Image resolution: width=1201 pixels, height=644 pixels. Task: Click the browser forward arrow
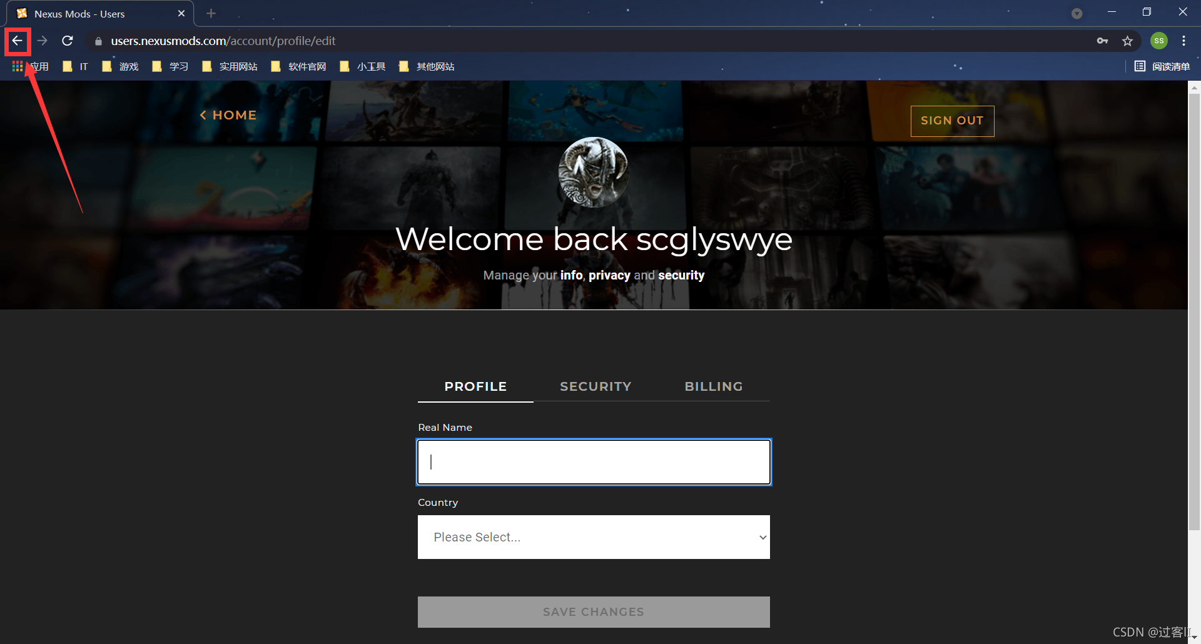43,41
